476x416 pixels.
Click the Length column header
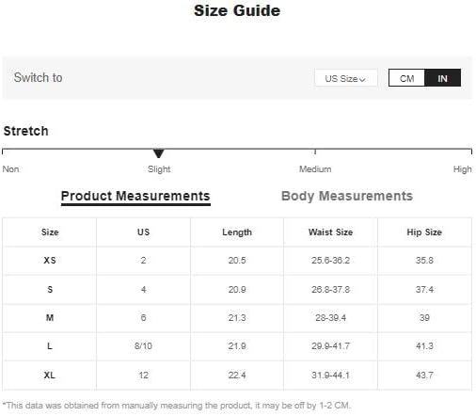pyautogui.click(x=237, y=232)
